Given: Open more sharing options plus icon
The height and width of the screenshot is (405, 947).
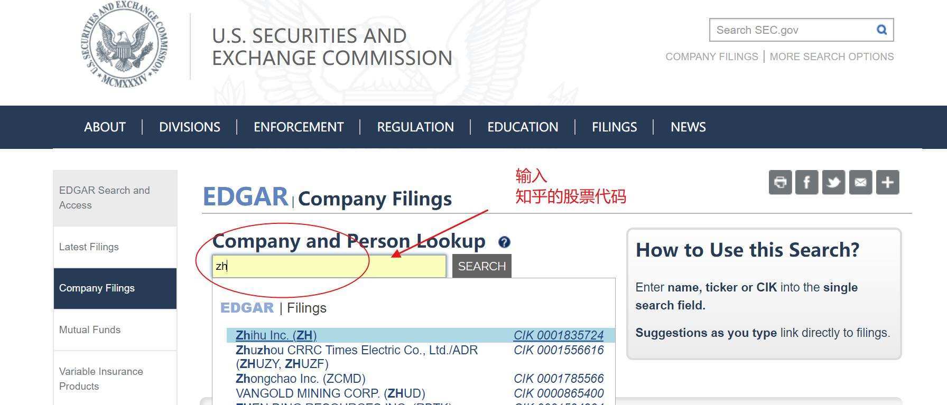Looking at the screenshot, I should [888, 183].
